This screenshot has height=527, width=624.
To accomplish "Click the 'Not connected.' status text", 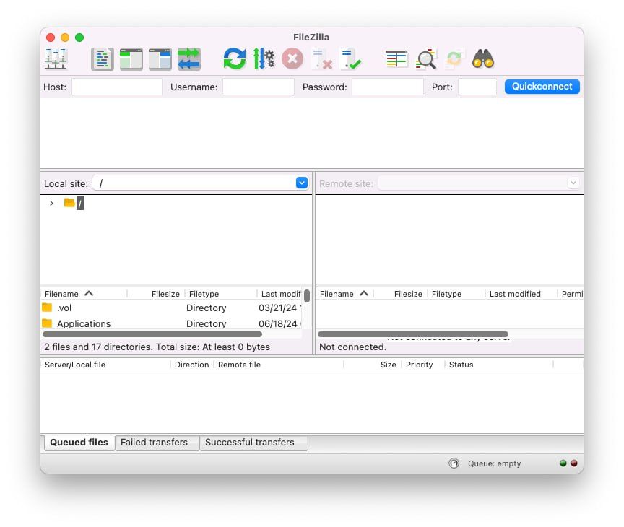I will 352,347.
